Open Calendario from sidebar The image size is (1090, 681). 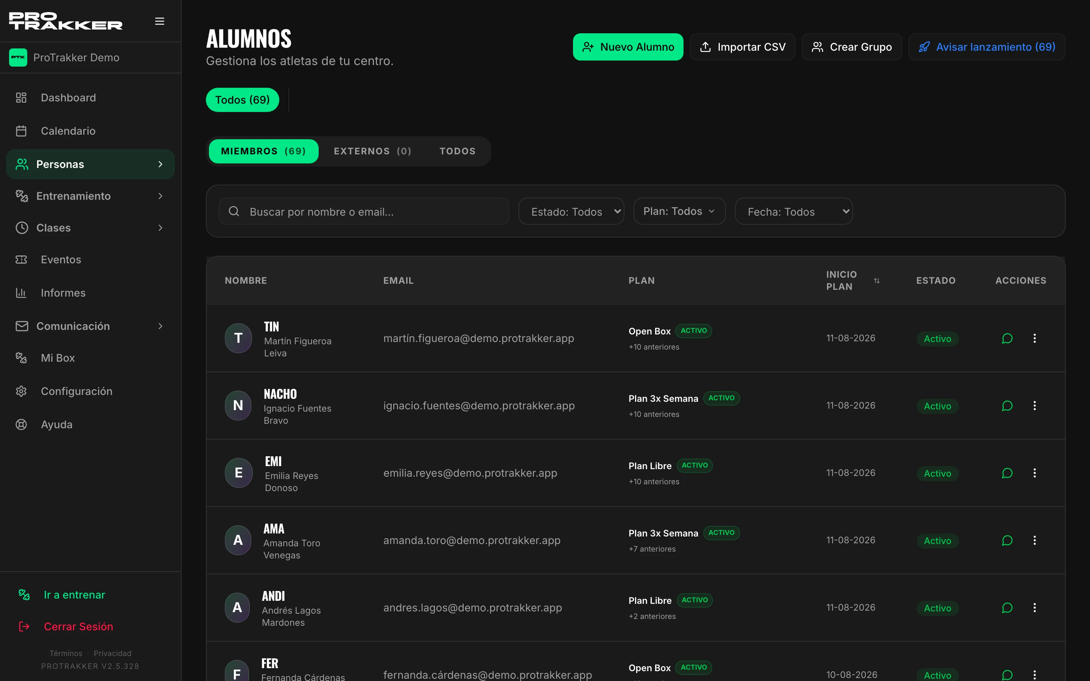[x=90, y=131]
